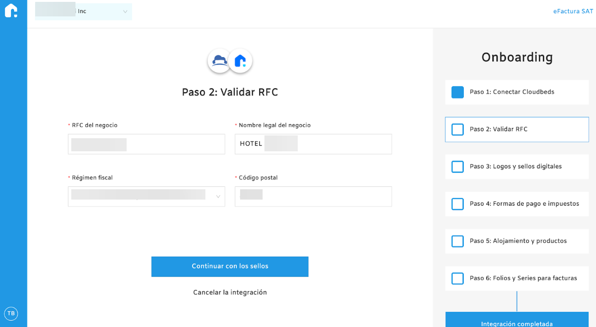
Task: Click Cancelar la integración link
Action: pyautogui.click(x=230, y=292)
